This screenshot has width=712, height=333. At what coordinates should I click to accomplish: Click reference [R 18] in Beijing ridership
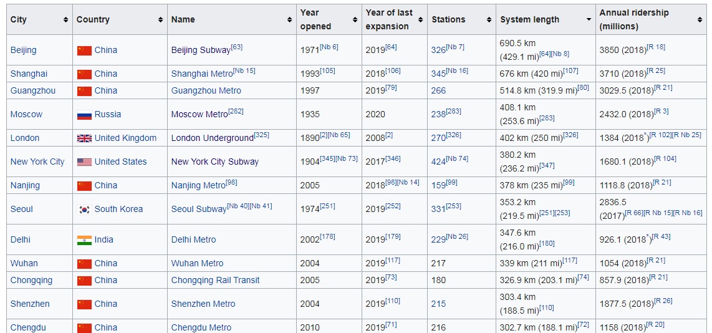click(x=656, y=47)
